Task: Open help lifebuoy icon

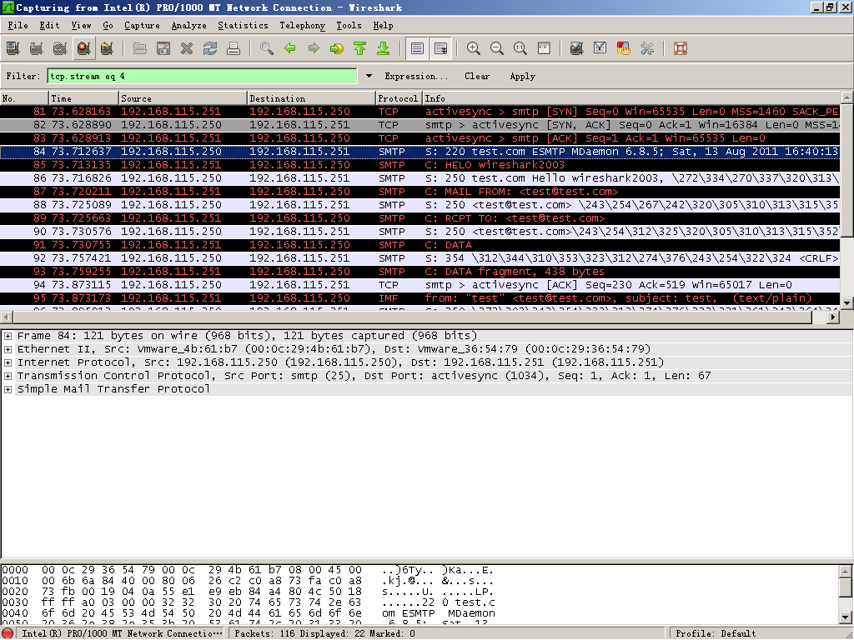Action: point(681,48)
